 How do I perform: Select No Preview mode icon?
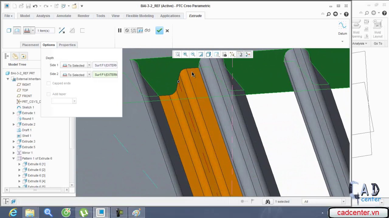point(127,31)
